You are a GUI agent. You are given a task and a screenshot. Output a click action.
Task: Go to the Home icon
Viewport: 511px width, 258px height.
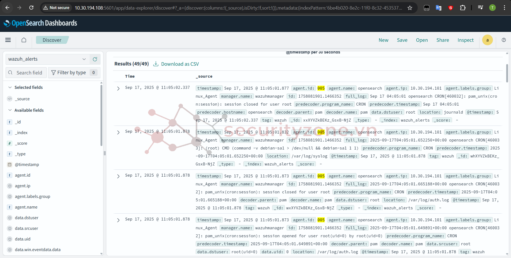point(24,40)
